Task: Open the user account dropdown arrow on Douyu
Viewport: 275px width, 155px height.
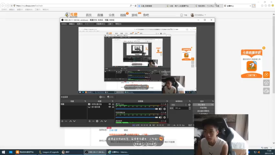Action: pyautogui.click(x=205, y=15)
